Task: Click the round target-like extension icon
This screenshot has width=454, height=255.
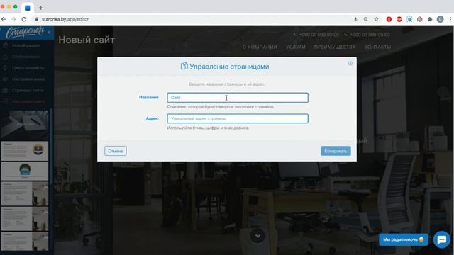Action: [419, 19]
